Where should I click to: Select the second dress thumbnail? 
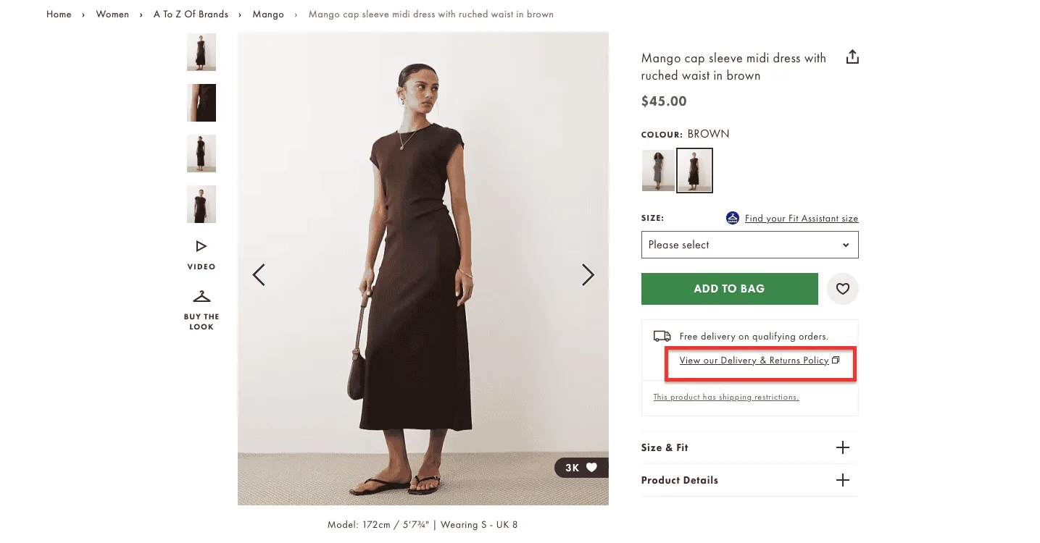click(x=201, y=103)
